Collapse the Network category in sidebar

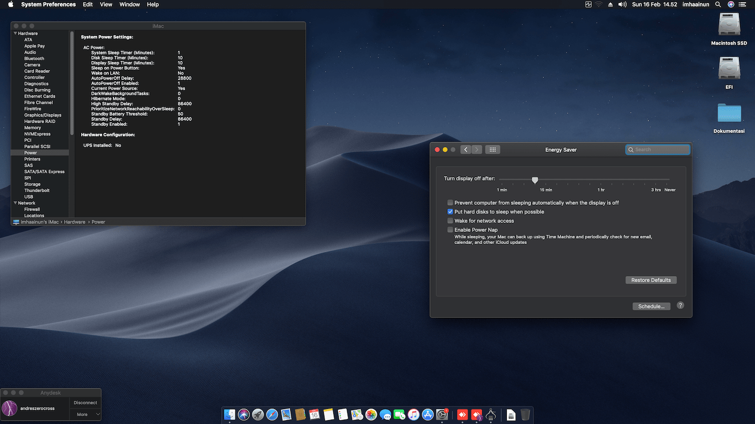coord(15,203)
